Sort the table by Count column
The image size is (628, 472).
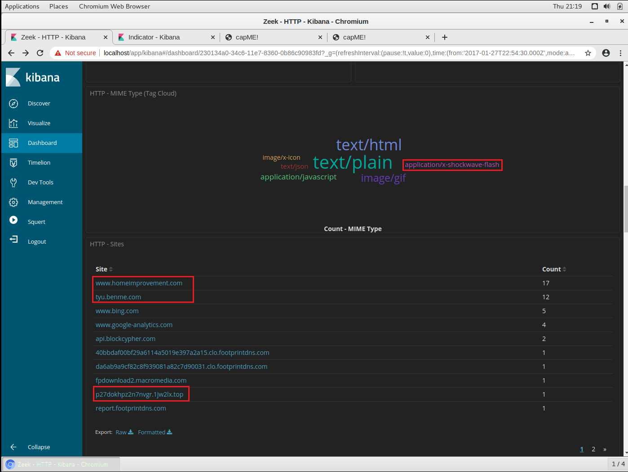[x=554, y=269]
